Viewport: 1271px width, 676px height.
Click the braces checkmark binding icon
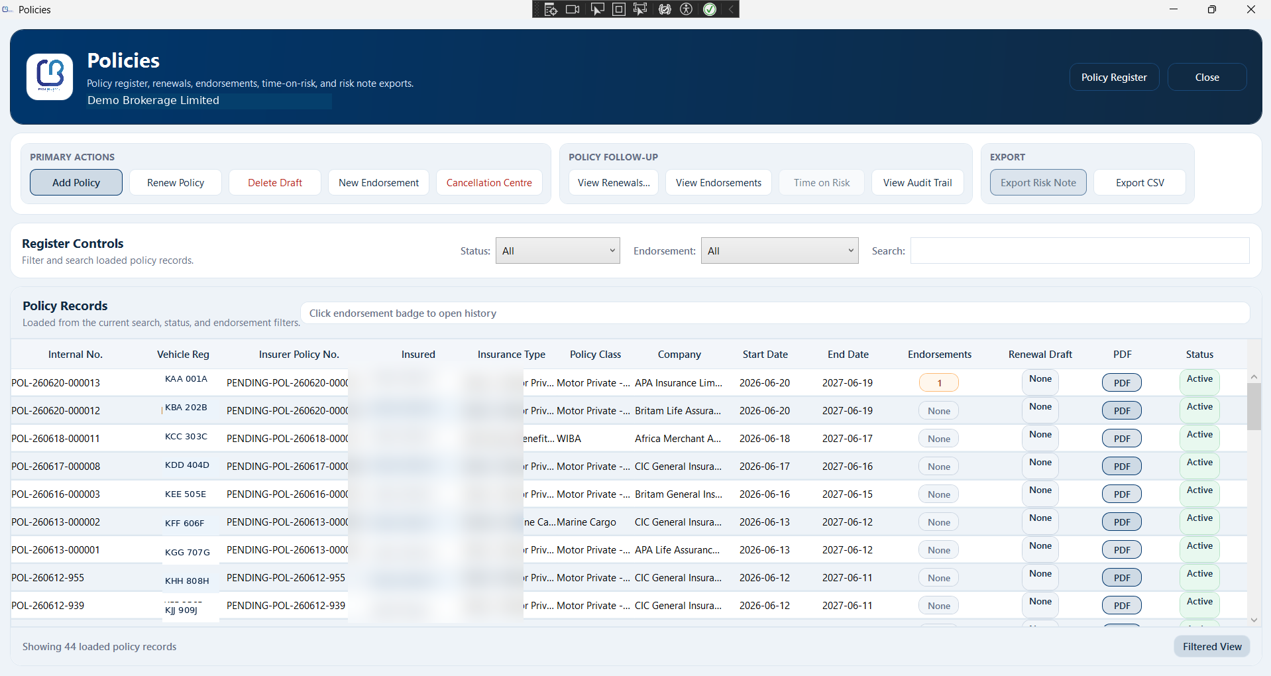[665, 9]
